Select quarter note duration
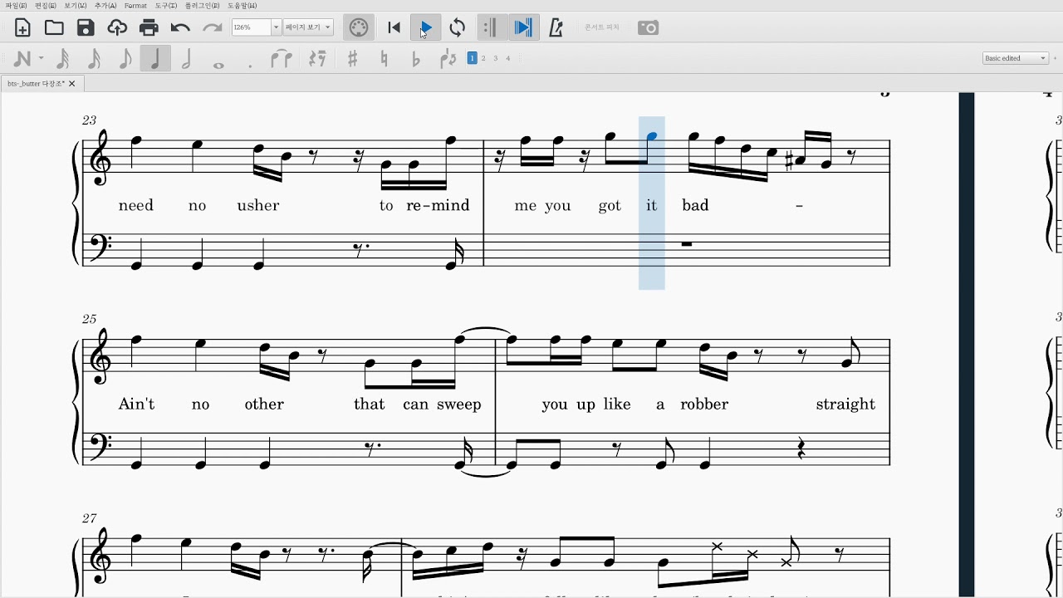This screenshot has width=1063, height=598. click(155, 58)
